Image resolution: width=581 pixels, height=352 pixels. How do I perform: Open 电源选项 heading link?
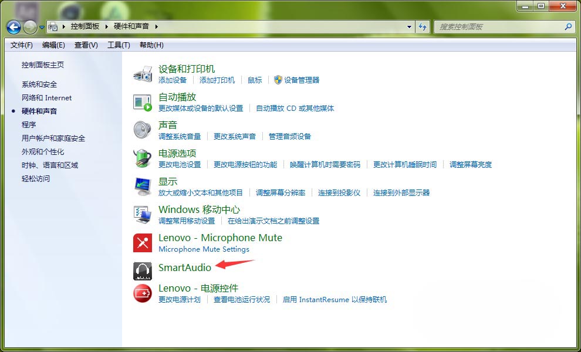[177, 153]
